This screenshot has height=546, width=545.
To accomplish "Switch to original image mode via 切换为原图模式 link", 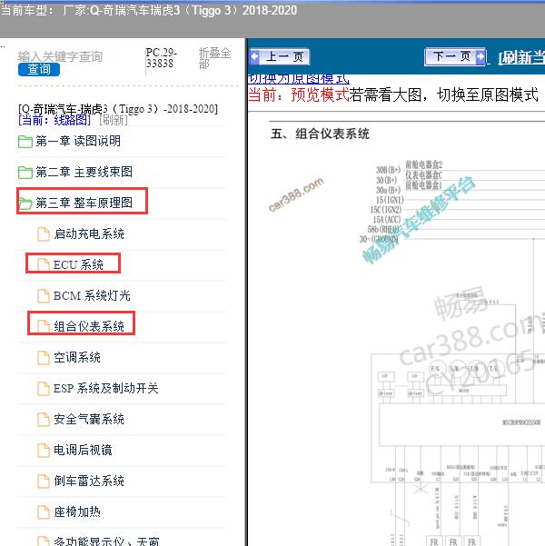I will [299, 79].
